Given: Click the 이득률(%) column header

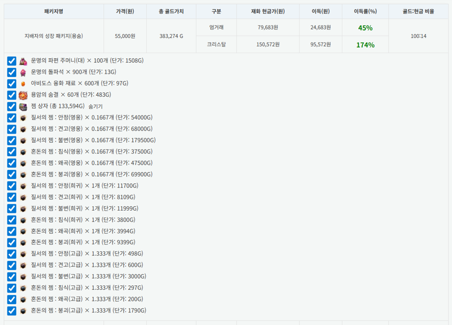Looking at the screenshot, I should click(365, 11).
